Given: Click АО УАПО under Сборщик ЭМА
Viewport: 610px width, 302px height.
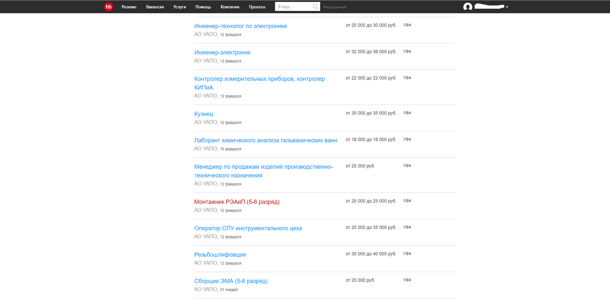Looking at the screenshot, I should point(205,289).
